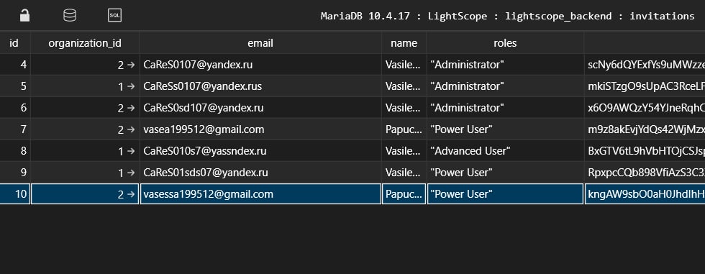Follow organization_id arrow in selected row 10
This screenshot has width=705, height=274.
[131, 194]
